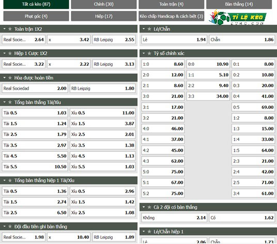The width and height of the screenshot is (277, 244).
Task: Select correct score 1:1 at 5.10
Action: 208,75
